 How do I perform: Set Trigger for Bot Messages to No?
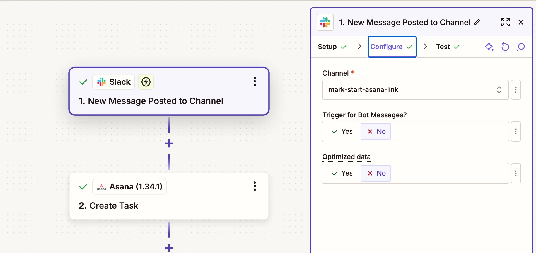pyautogui.click(x=376, y=132)
